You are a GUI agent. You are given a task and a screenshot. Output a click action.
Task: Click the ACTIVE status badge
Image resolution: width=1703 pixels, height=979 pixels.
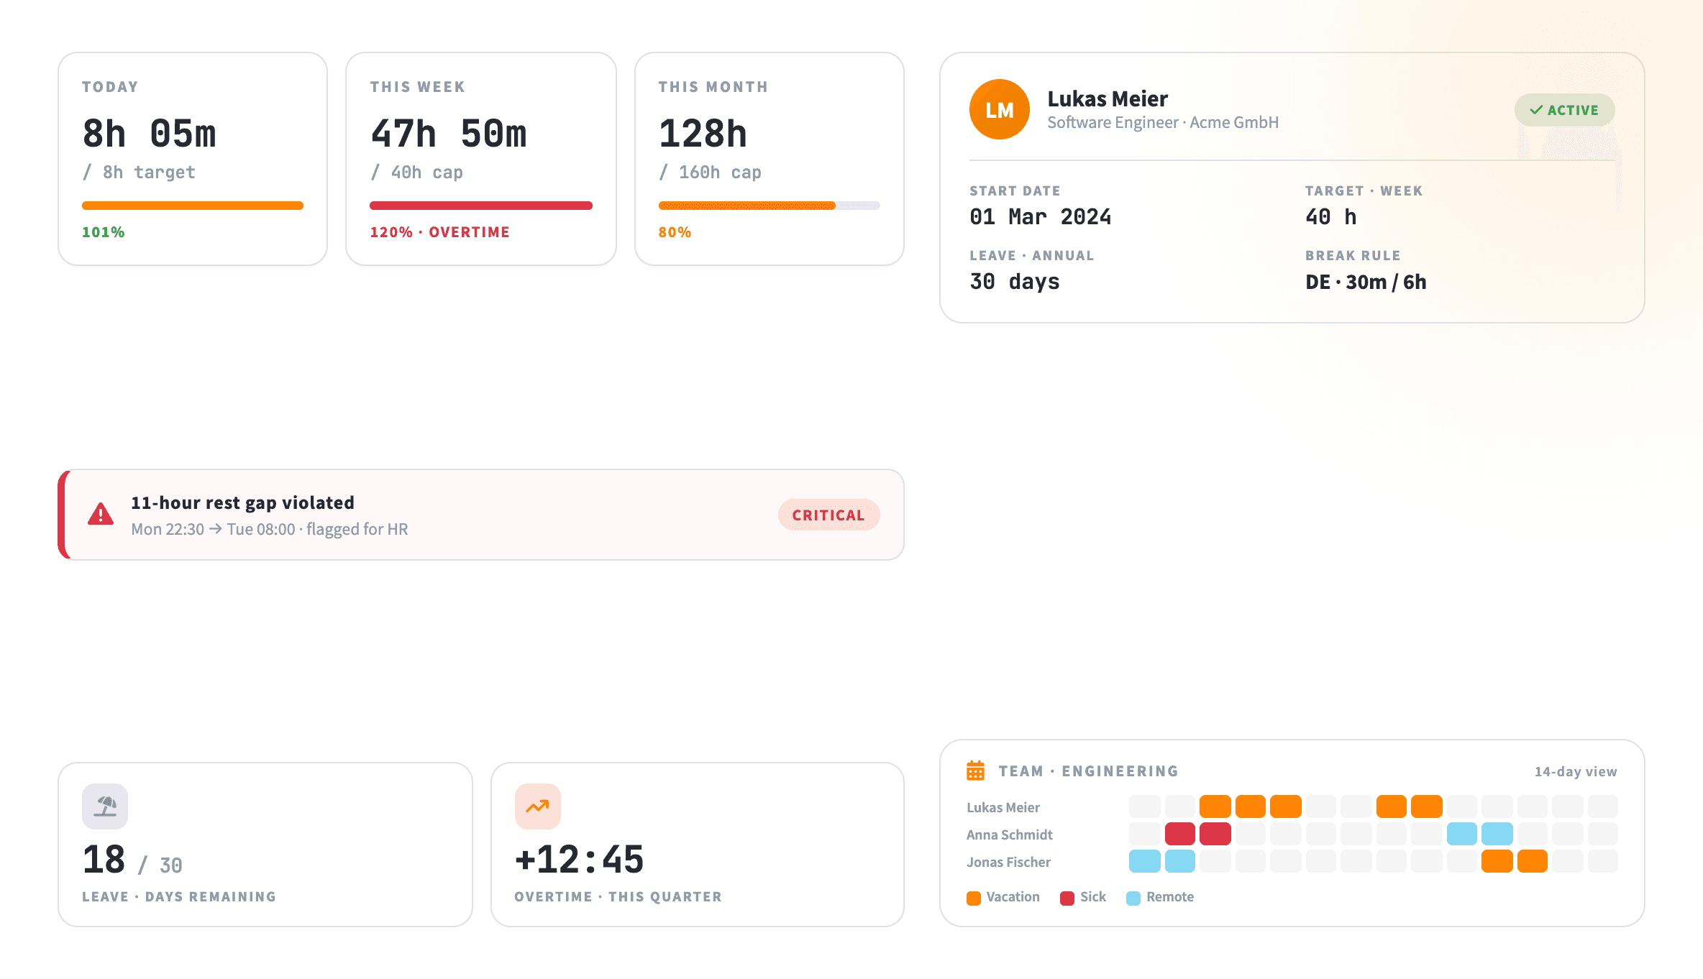pyautogui.click(x=1564, y=110)
